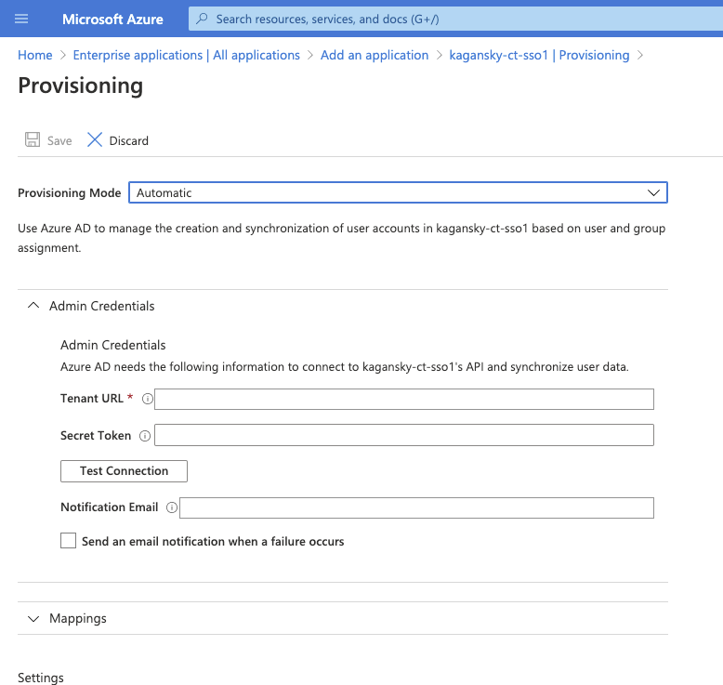Click the Discard label in toolbar
The height and width of the screenshot is (685, 723).
point(128,140)
